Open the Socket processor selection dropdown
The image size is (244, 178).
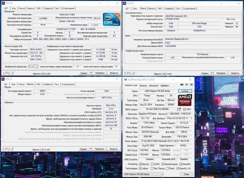[33, 67]
